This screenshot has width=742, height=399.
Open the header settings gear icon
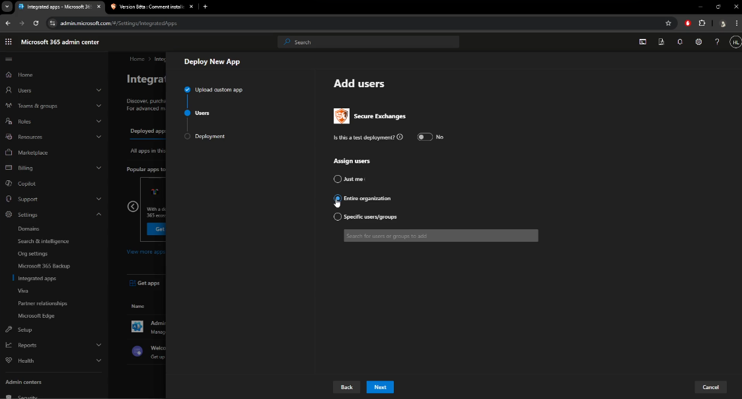click(x=698, y=42)
